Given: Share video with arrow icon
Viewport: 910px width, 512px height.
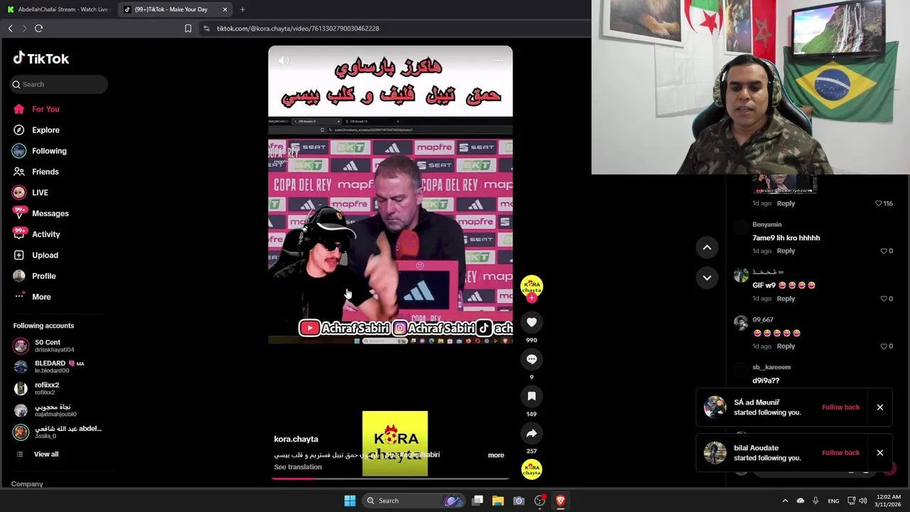Looking at the screenshot, I should click(x=531, y=433).
